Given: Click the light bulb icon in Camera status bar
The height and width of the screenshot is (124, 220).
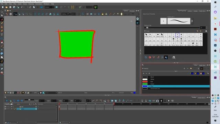Looking at the screenshot, I should (5, 93).
